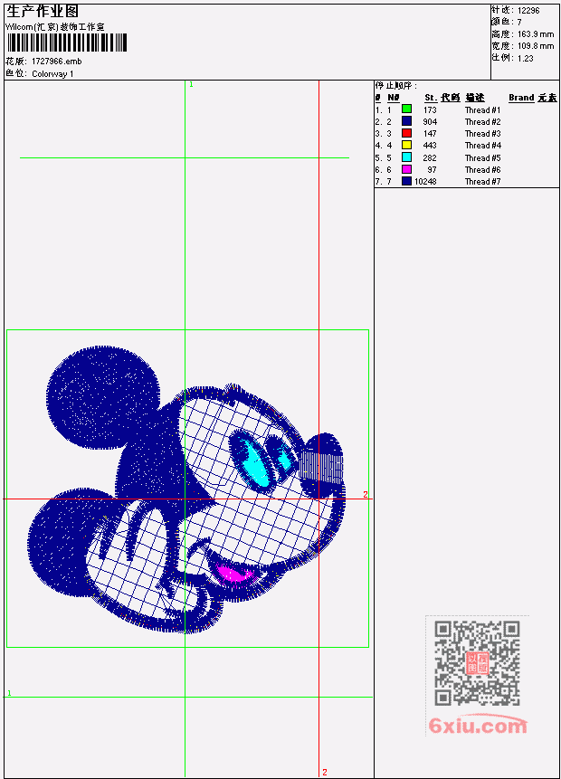Click the 描述 column header

coord(475,98)
